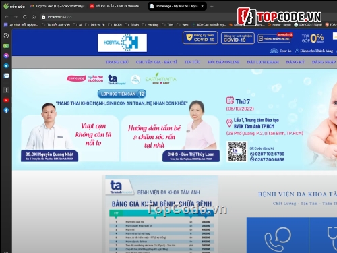Click the shield icon in COVID-19 vaccination button
337x253 pixels.
[189, 37]
